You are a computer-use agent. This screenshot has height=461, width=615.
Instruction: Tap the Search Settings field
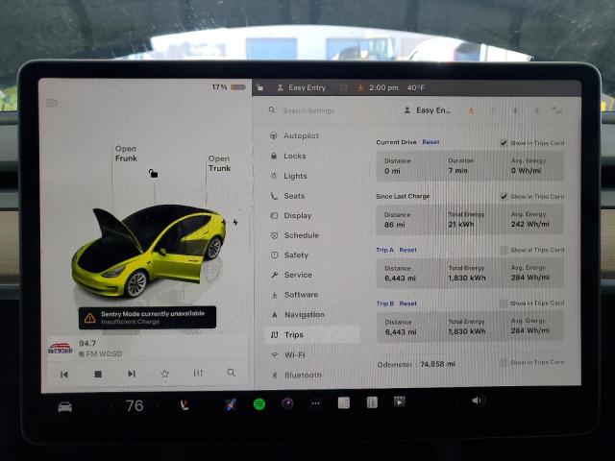click(308, 111)
